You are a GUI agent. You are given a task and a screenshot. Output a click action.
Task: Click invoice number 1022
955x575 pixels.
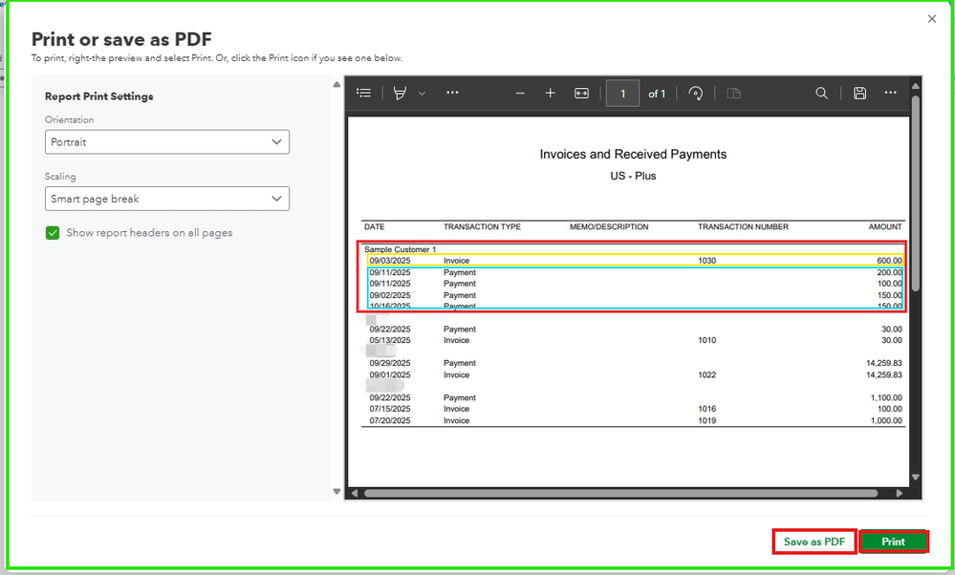[x=706, y=374]
